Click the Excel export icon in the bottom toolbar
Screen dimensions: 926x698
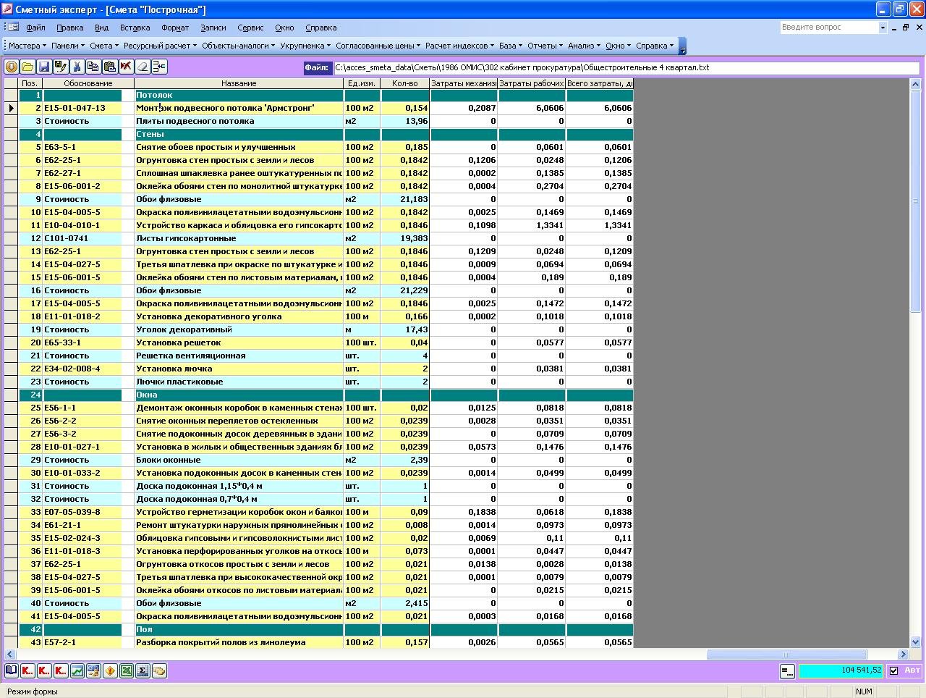tap(127, 670)
